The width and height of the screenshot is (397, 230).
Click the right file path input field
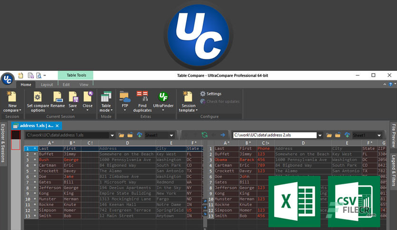click(274, 135)
